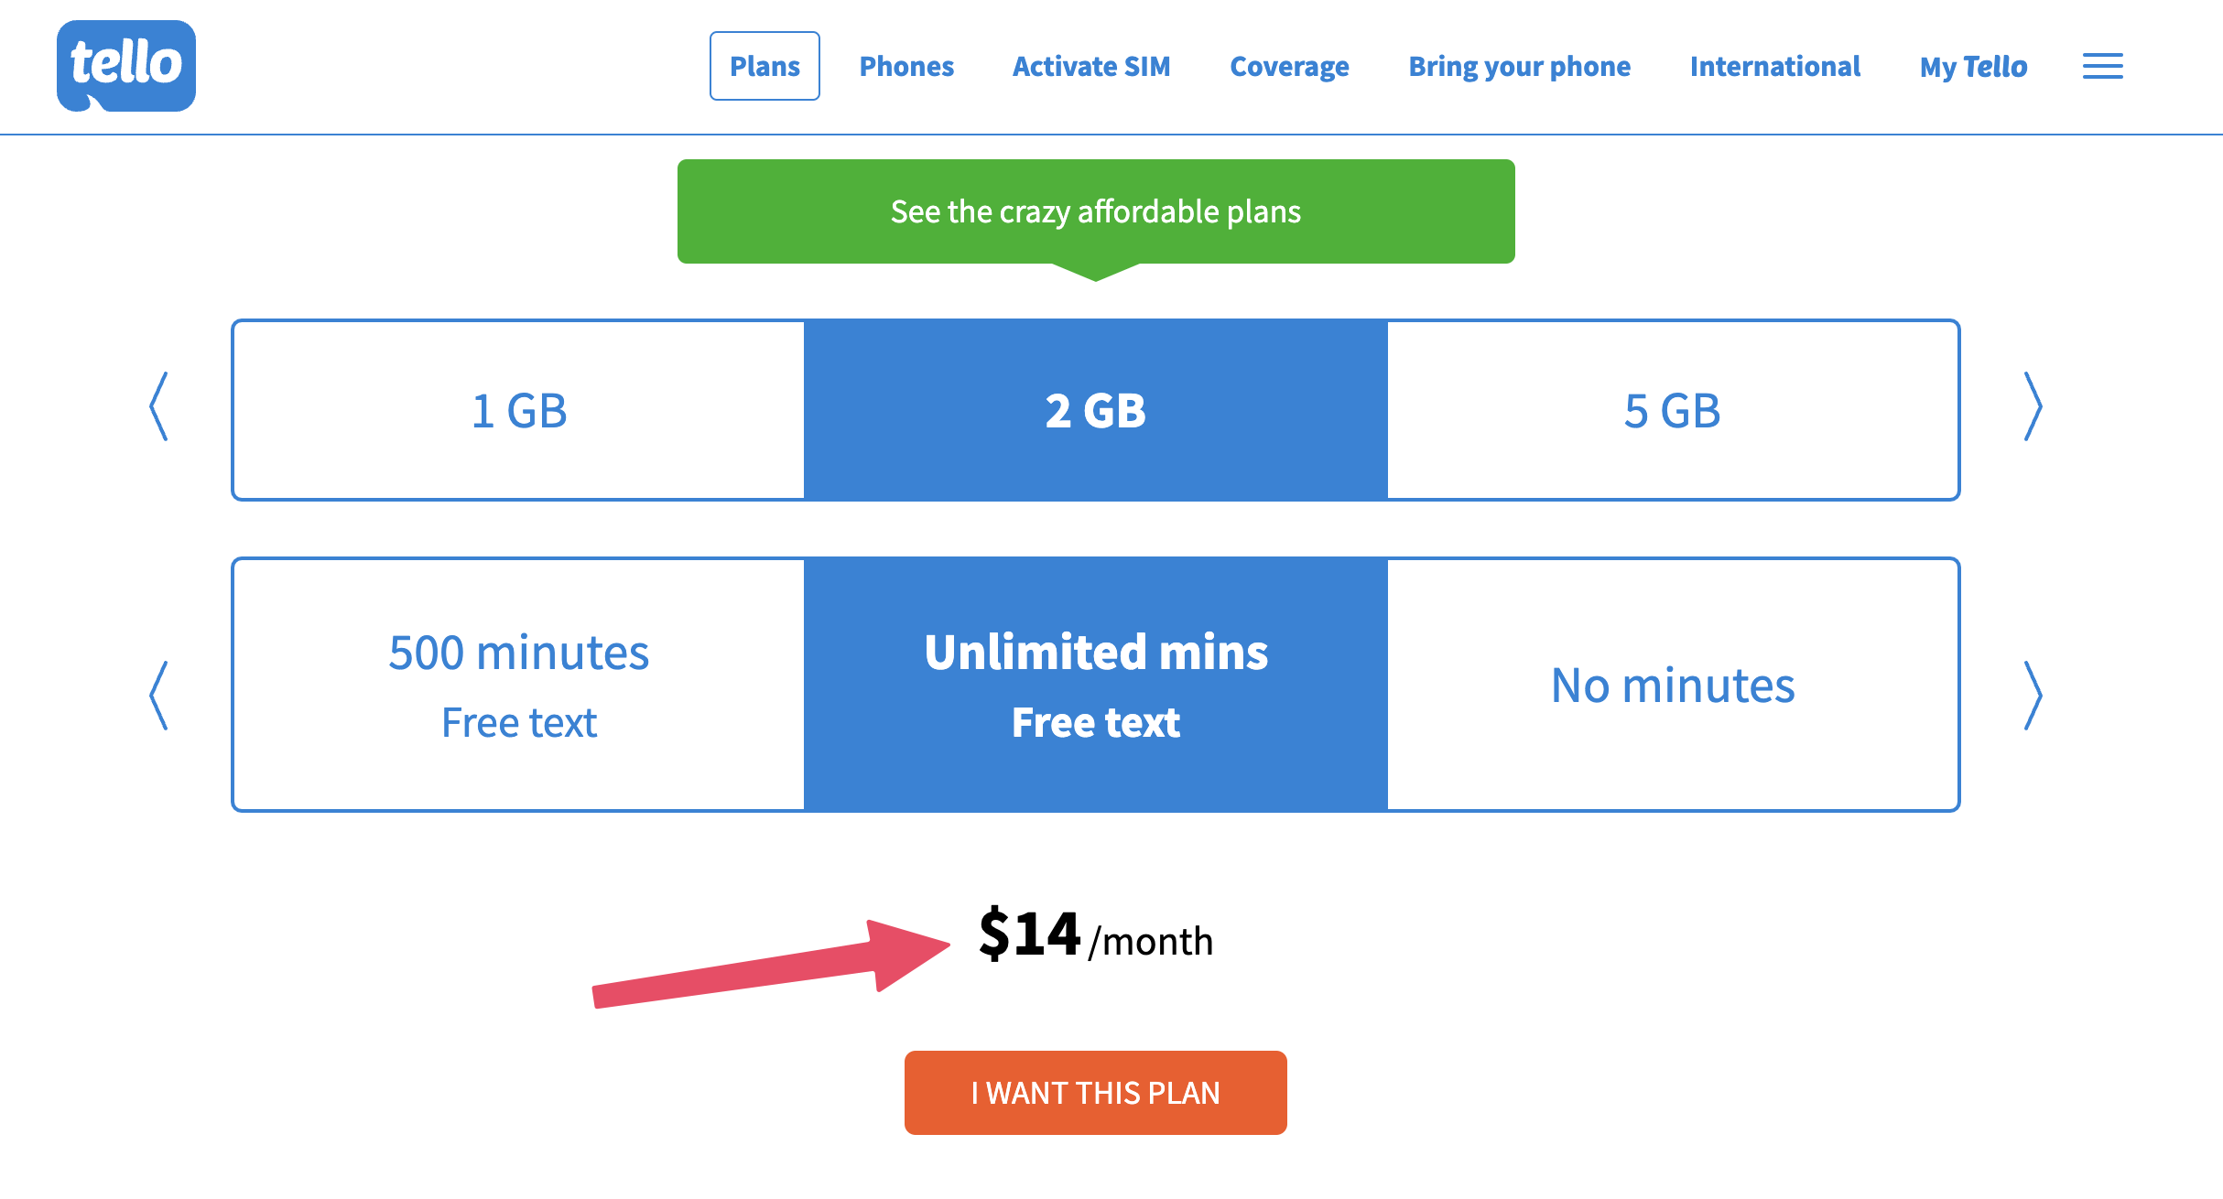
Task: Choose the No minutes option
Action: pyautogui.click(x=1674, y=685)
